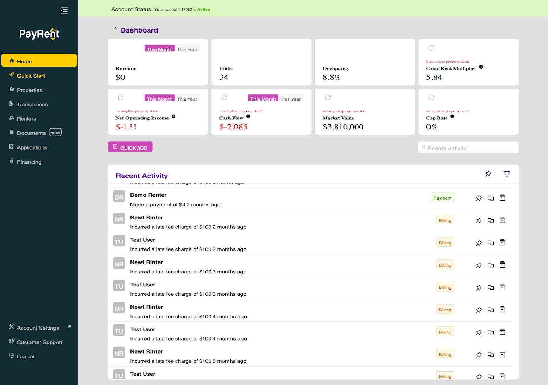Focus the Search Activity field
This screenshot has width=548, height=385.
[468, 148]
